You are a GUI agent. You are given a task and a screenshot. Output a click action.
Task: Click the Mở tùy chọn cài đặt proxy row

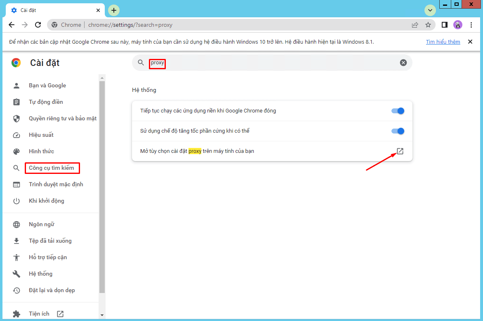[x=272, y=151]
